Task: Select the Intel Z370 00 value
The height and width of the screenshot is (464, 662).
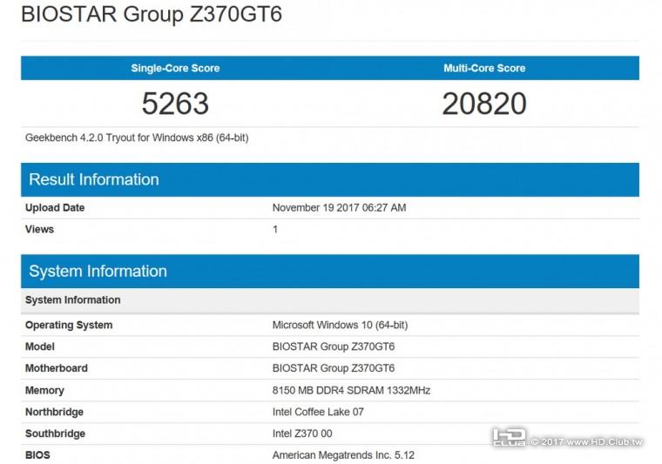Action: 302,434
